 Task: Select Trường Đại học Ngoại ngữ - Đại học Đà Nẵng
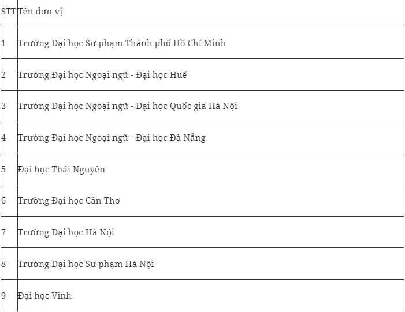112,138
